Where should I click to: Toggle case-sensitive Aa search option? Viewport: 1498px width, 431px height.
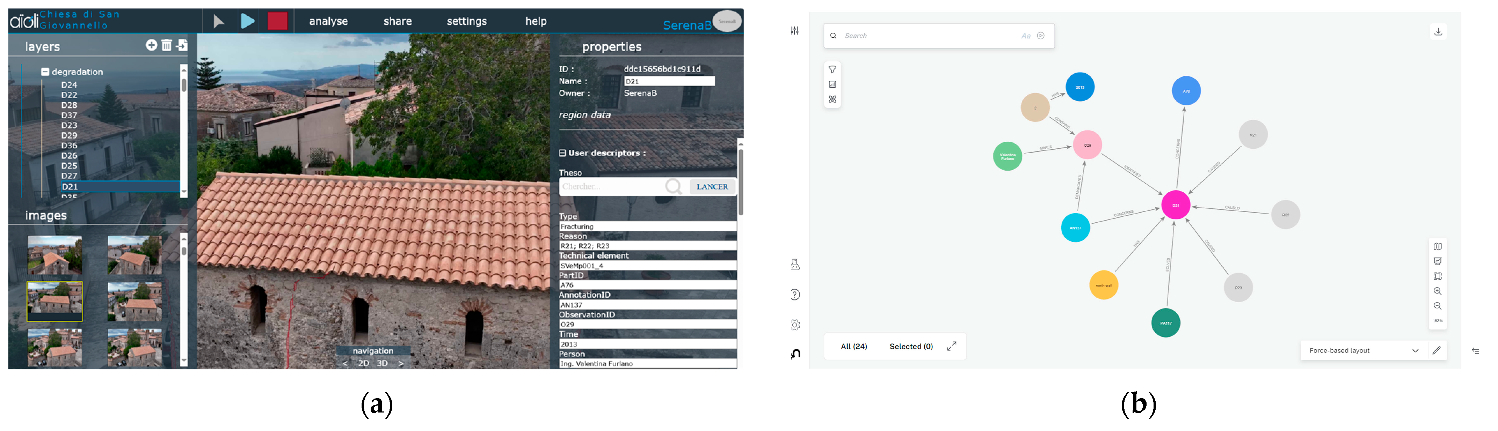[x=1026, y=36]
